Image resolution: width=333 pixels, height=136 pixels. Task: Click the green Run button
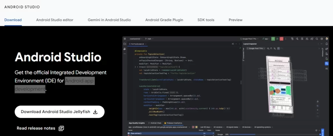tap(273, 39)
